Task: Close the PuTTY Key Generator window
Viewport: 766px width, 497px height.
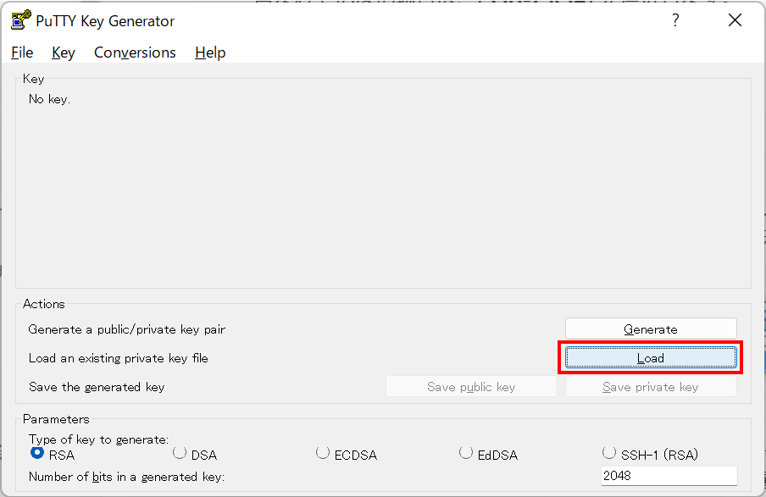Action: pyautogui.click(x=735, y=21)
